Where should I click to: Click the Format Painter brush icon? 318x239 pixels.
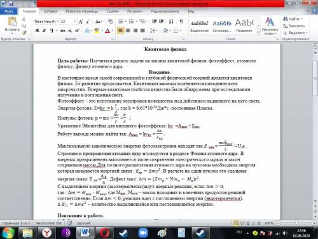coord(24,33)
